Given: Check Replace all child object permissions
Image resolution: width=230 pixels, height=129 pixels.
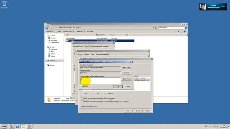Looking at the screenshot, I should [x=82, y=101].
